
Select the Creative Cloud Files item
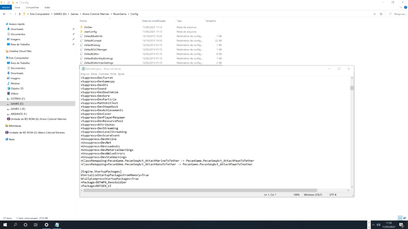click(x=20, y=51)
